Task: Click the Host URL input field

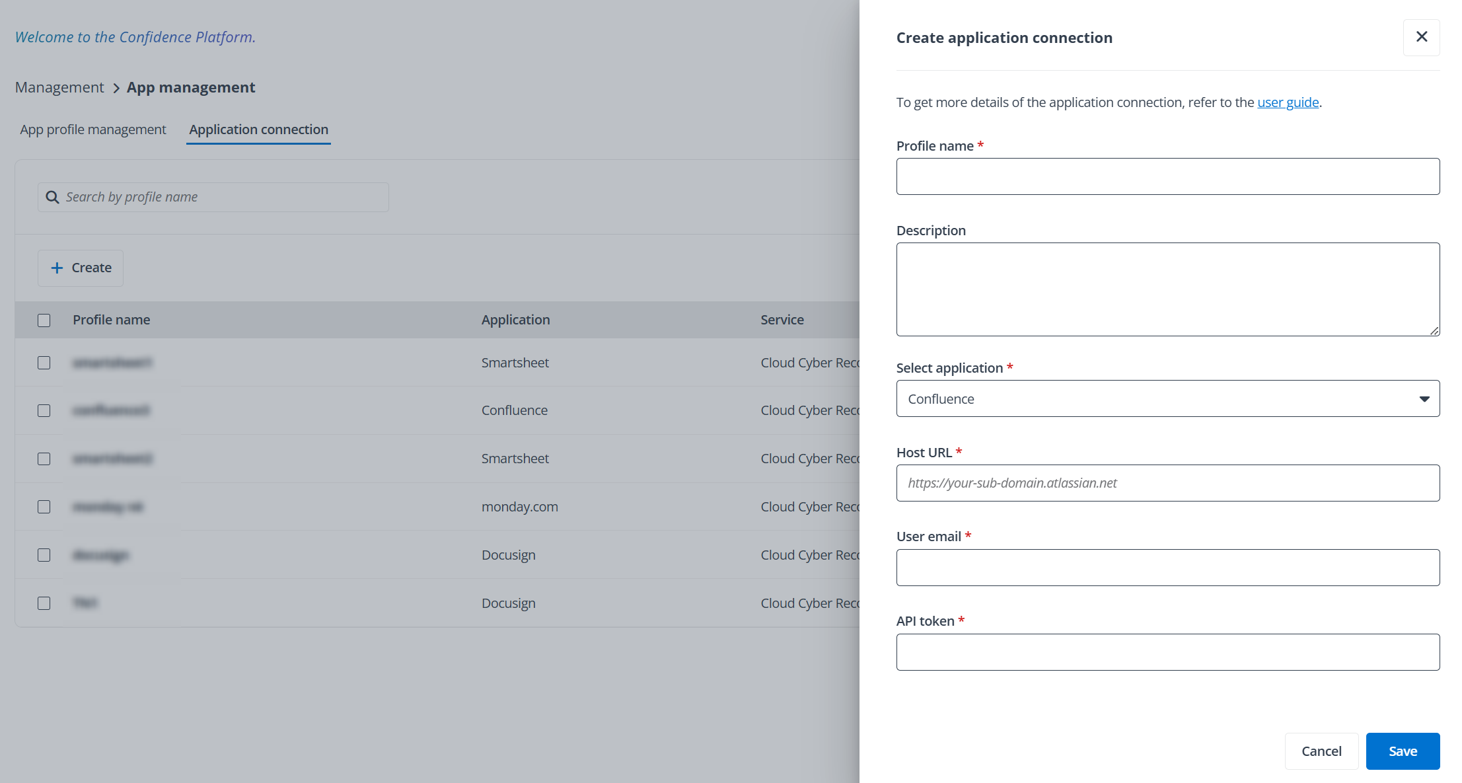Action: pos(1167,482)
